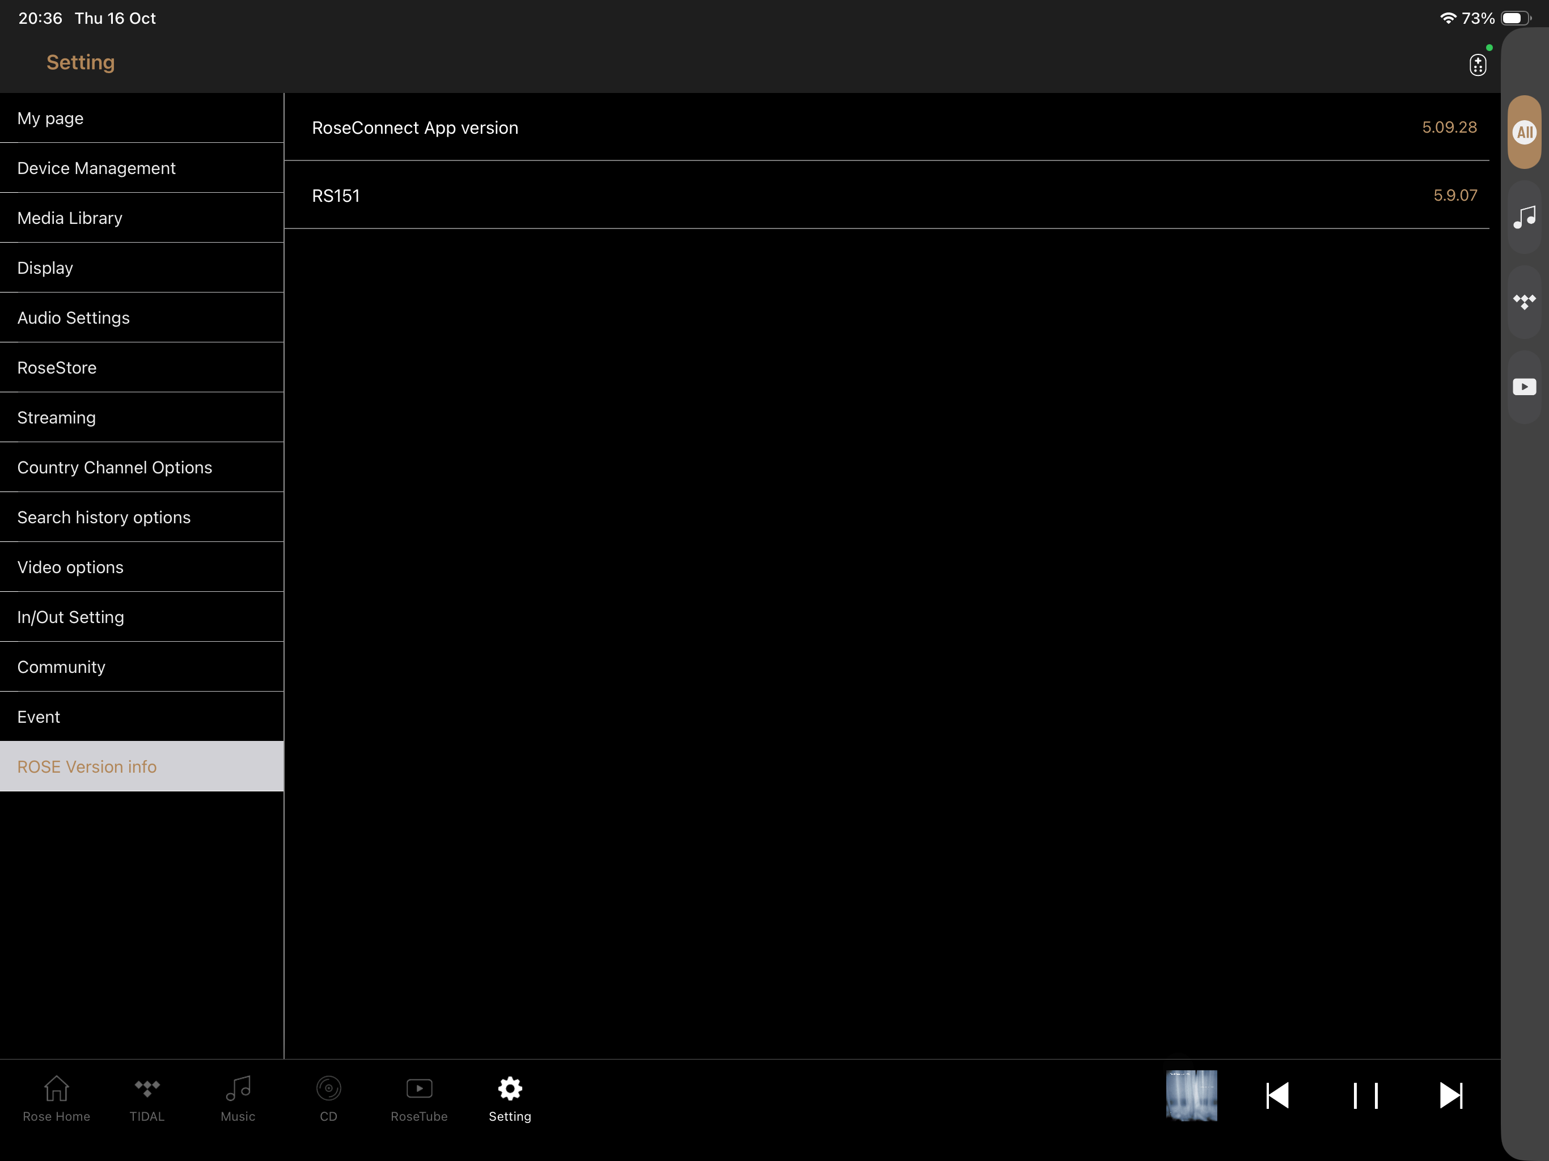Select the music note sidebar icon
The height and width of the screenshot is (1161, 1549).
[x=1524, y=217]
